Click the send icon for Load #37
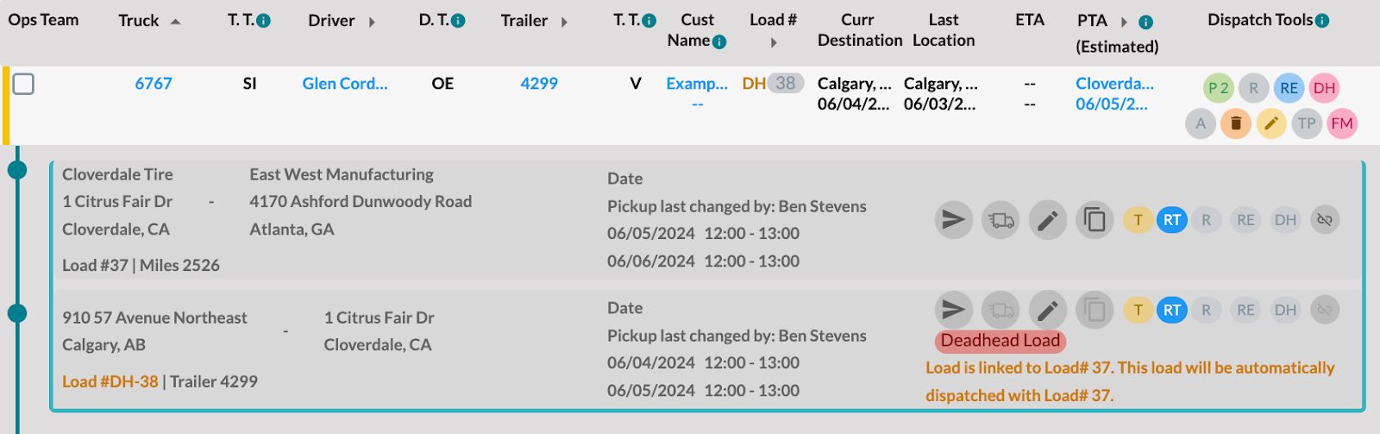Viewport: 1380px width, 434px height. pyautogui.click(x=953, y=220)
